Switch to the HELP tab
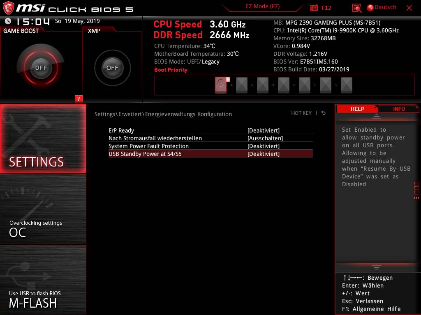421x315 pixels. click(357, 109)
